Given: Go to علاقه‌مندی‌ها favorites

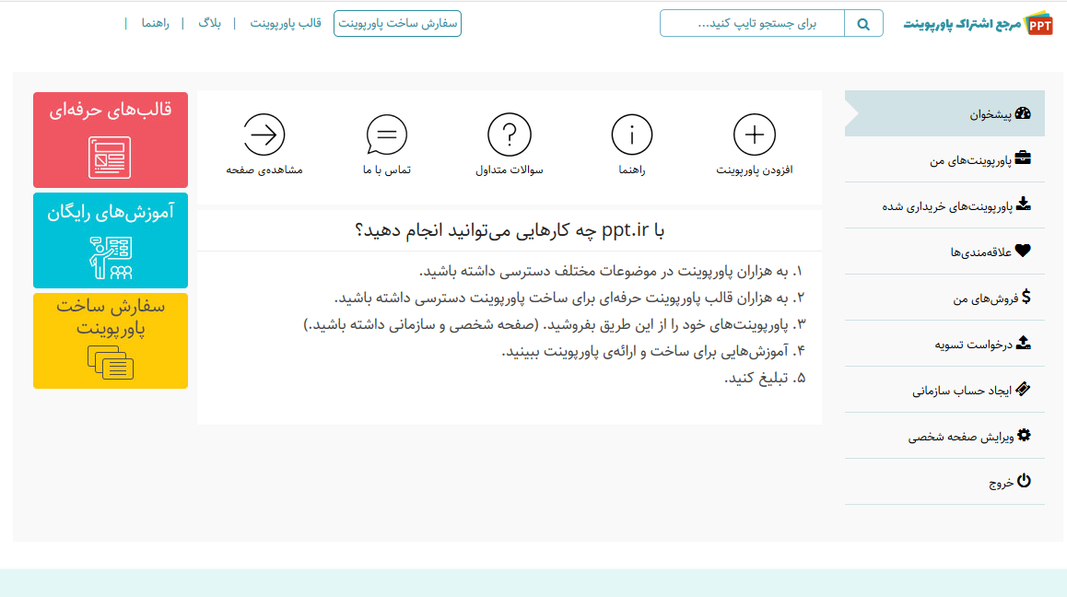Looking at the screenshot, I should (990, 252).
